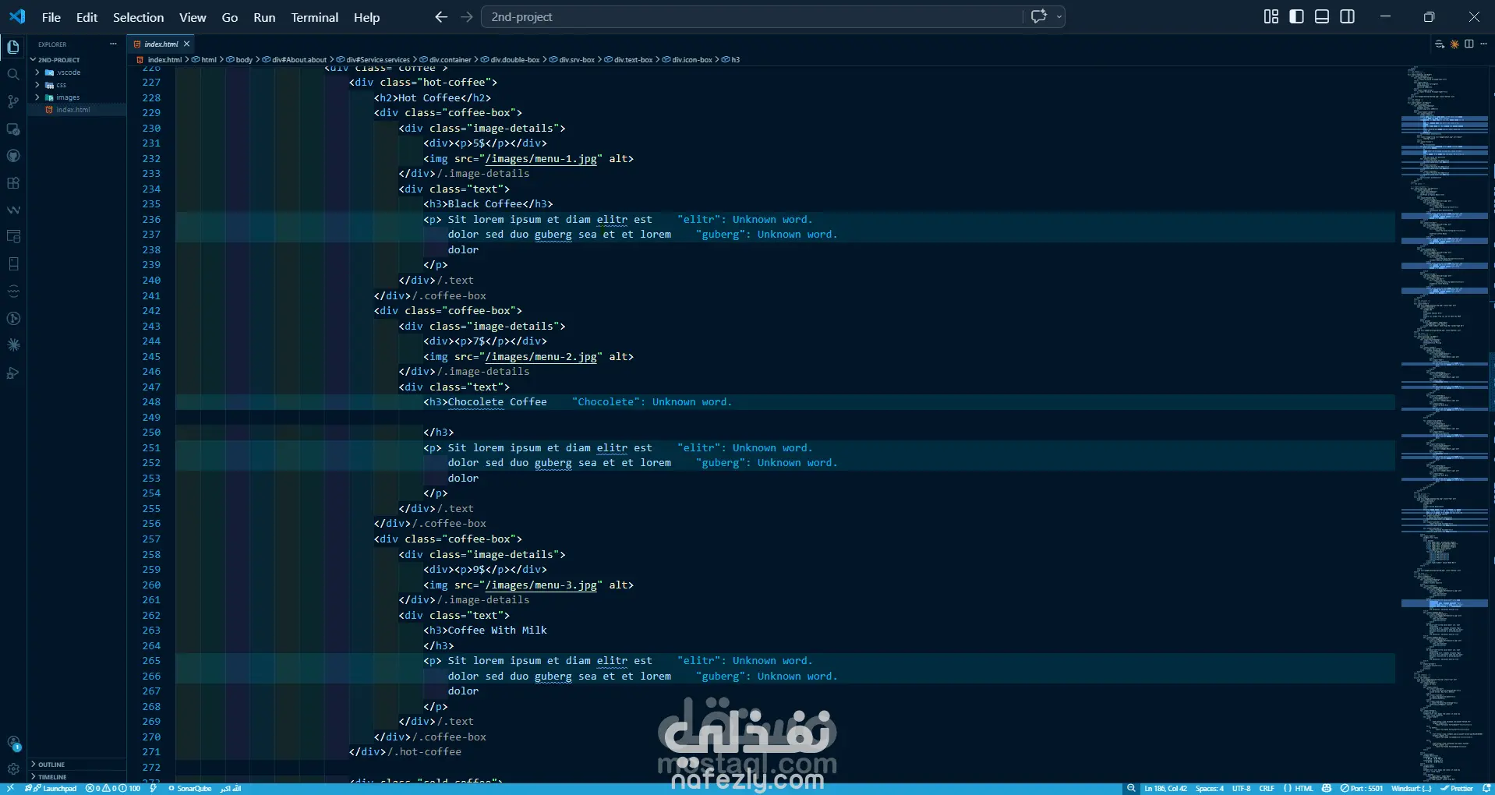
Task: Click the errors and warnings count
Action: [x=113, y=789]
